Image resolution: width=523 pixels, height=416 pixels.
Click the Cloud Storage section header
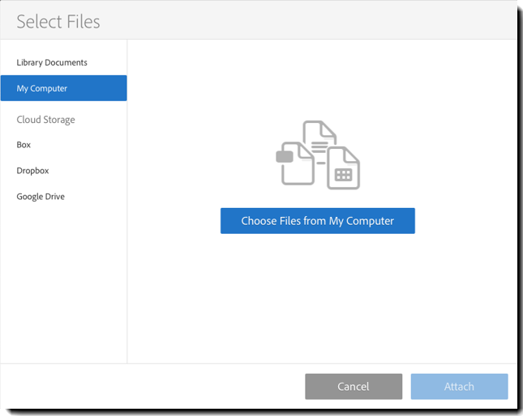click(45, 120)
